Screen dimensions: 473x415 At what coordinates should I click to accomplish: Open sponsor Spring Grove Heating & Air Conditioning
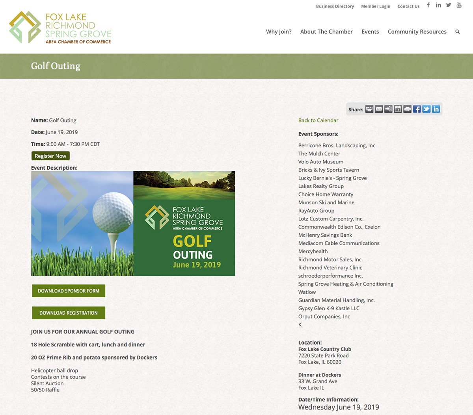click(x=346, y=284)
